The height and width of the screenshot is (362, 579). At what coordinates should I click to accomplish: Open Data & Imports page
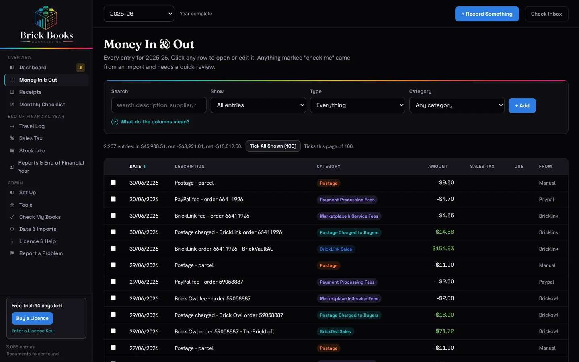pyautogui.click(x=46, y=229)
